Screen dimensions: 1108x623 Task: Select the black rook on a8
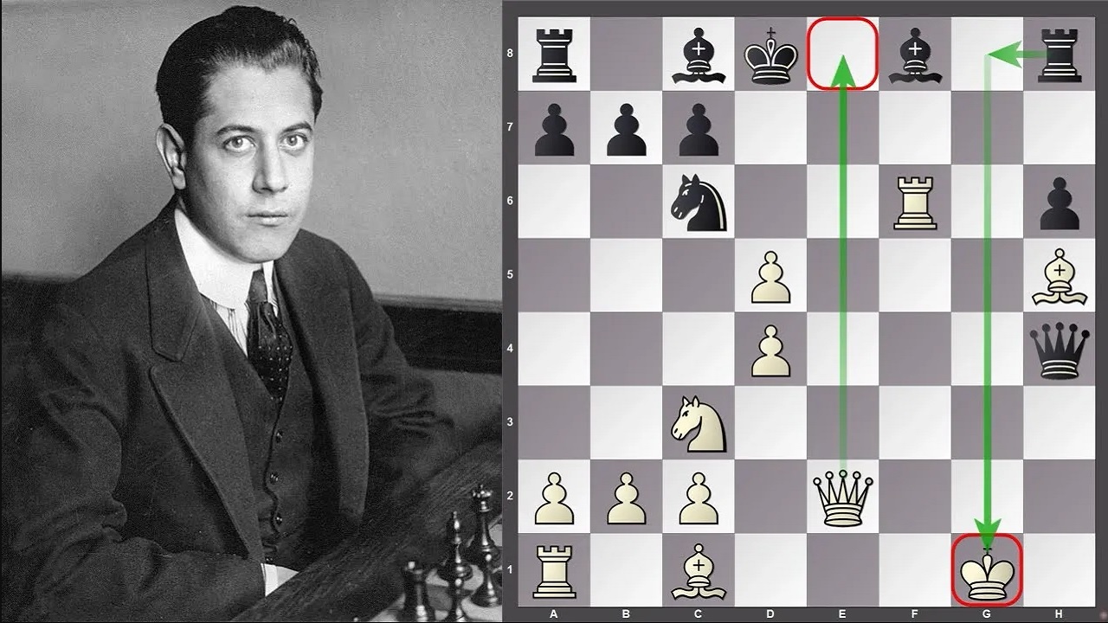pos(554,54)
